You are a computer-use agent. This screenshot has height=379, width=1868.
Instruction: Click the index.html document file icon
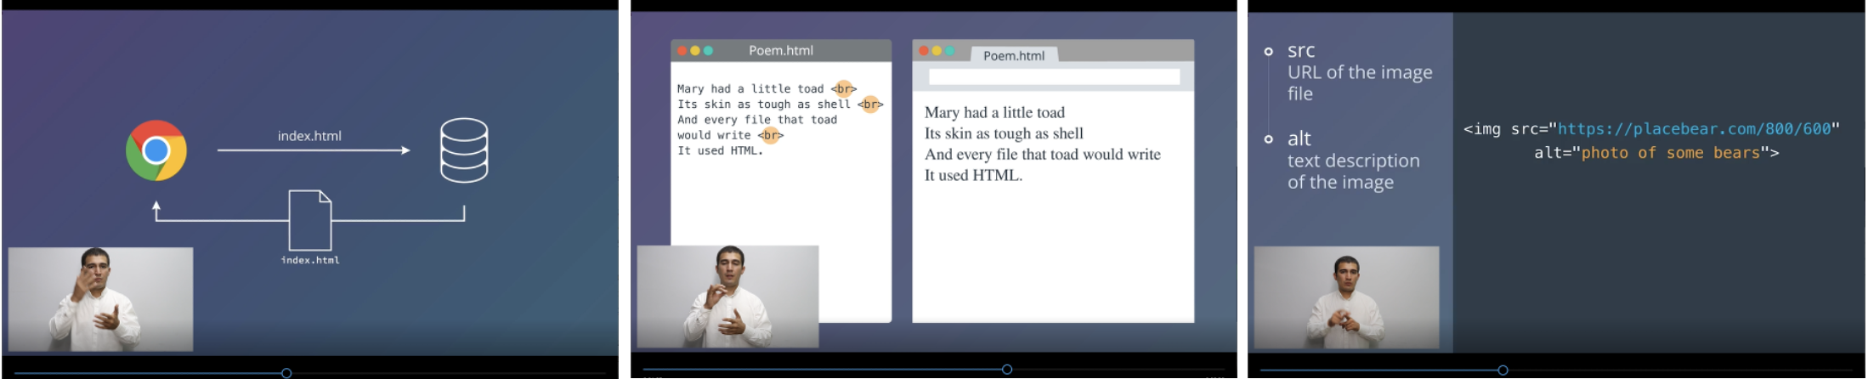[310, 220]
